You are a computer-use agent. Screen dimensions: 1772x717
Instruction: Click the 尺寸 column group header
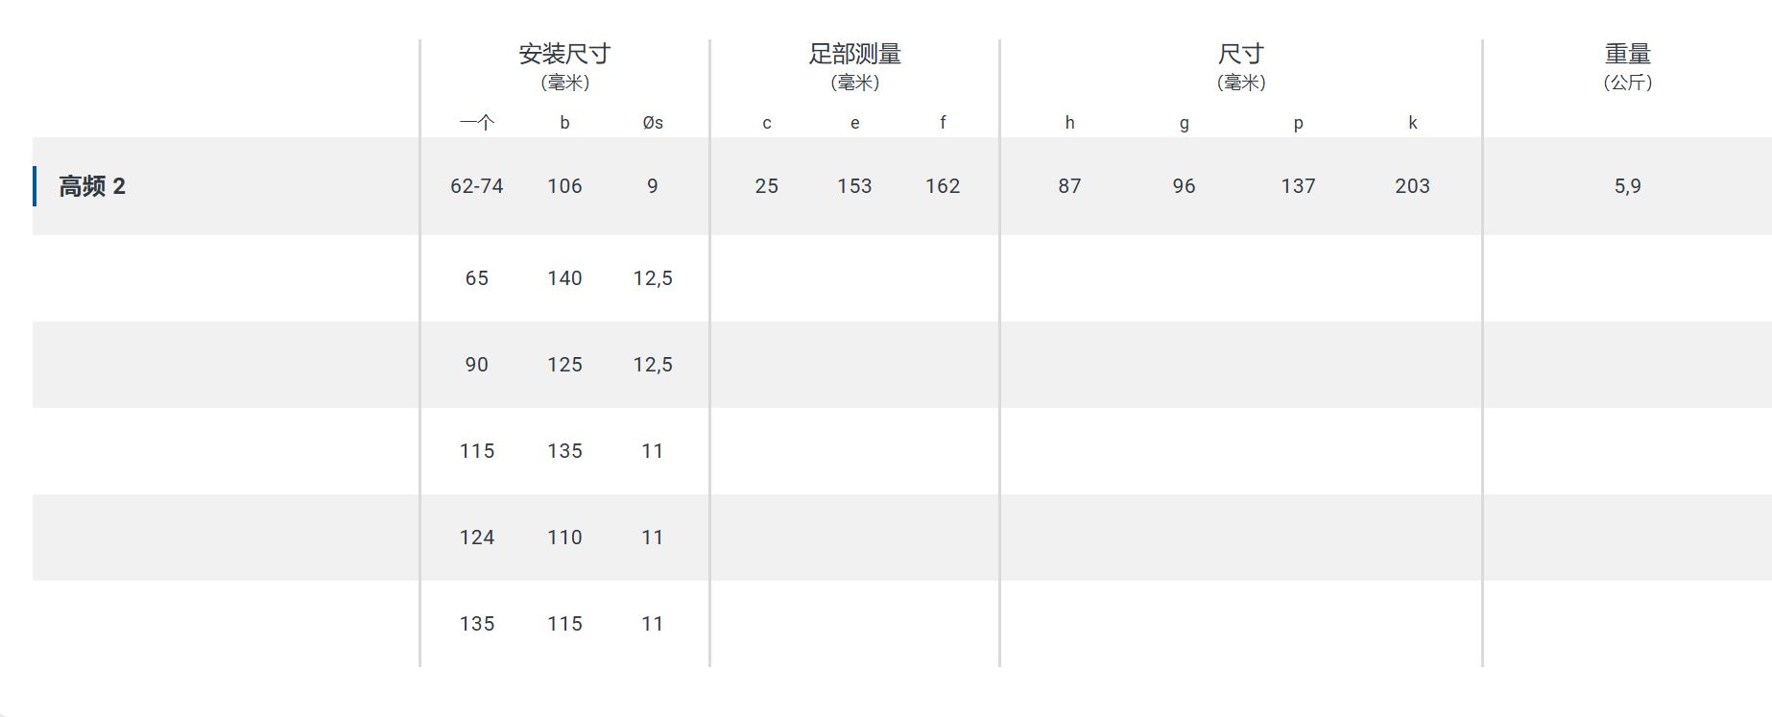[1240, 54]
